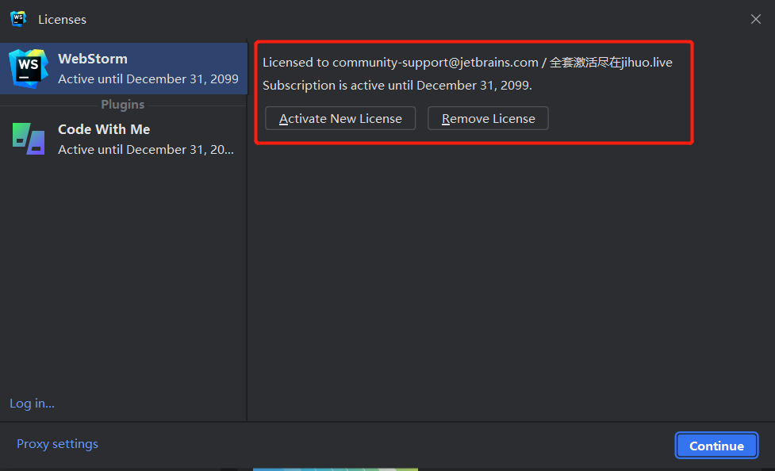Close the Licenses dialog window
Image resolution: width=775 pixels, height=471 pixels.
(755, 19)
